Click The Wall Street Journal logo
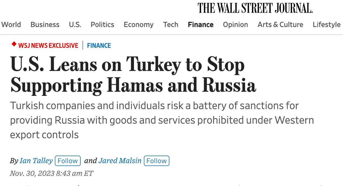 click(255, 8)
